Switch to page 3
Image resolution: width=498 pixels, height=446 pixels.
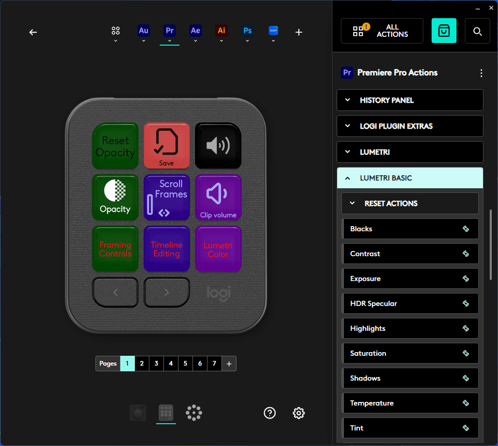tap(157, 364)
